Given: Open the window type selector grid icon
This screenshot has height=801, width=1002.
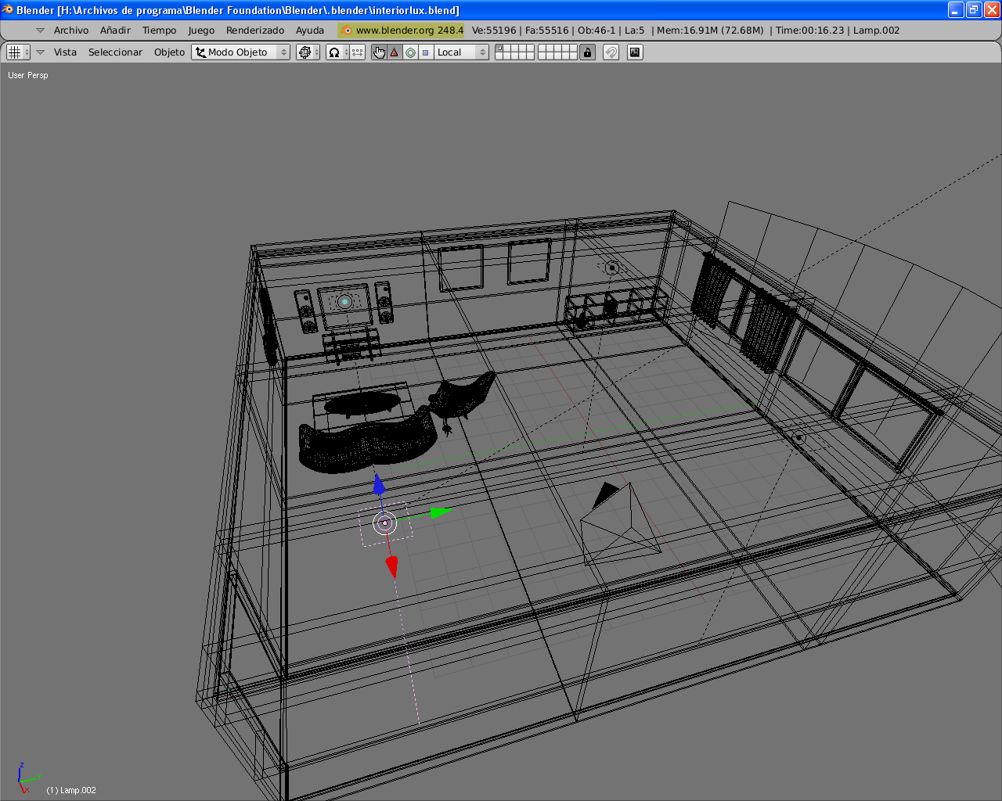Looking at the screenshot, I should click(x=17, y=52).
